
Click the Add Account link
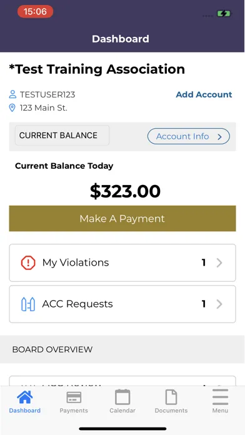[204, 94]
